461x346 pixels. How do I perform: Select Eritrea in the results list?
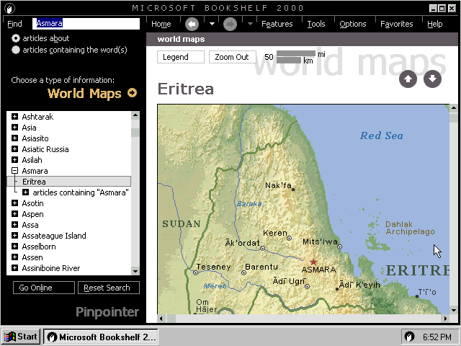[34, 182]
